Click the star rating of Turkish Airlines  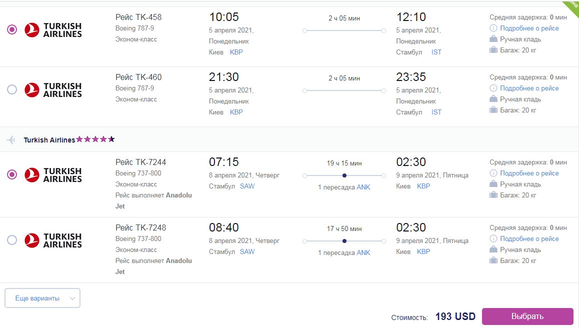tap(95, 139)
